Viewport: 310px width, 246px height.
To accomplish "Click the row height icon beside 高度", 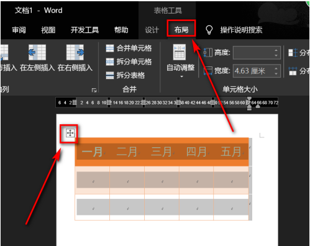I will [208, 53].
